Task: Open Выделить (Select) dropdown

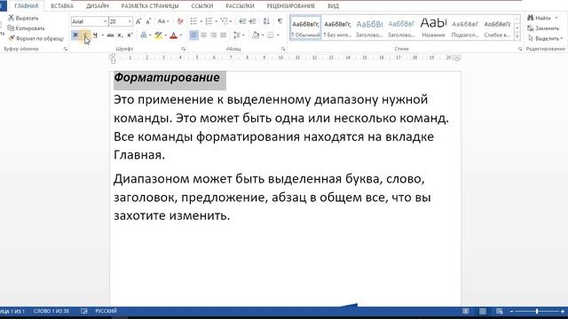Action: [x=545, y=38]
